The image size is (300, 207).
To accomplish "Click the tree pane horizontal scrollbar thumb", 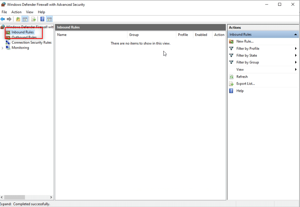I will click(15, 197).
